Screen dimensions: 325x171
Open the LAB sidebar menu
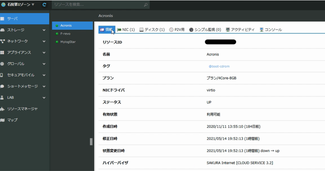(25, 97)
